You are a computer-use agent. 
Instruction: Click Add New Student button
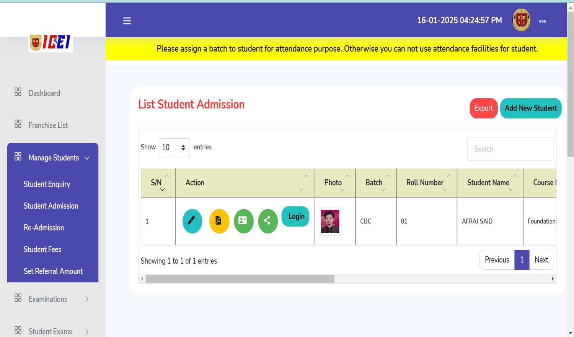[x=530, y=108]
